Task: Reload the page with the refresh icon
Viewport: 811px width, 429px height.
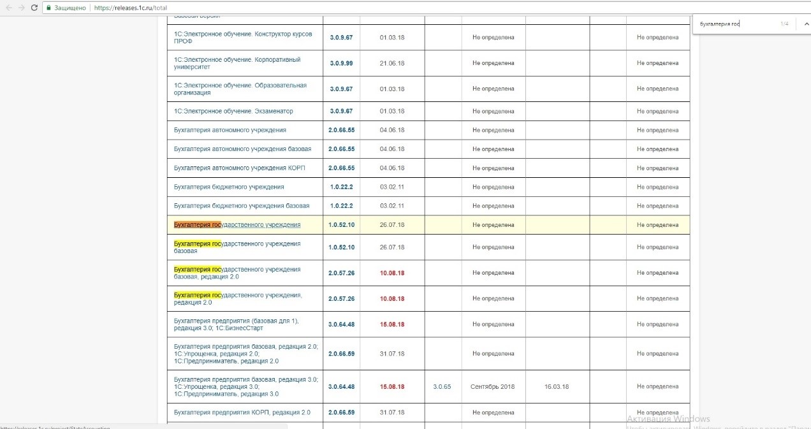Action: pyautogui.click(x=35, y=8)
